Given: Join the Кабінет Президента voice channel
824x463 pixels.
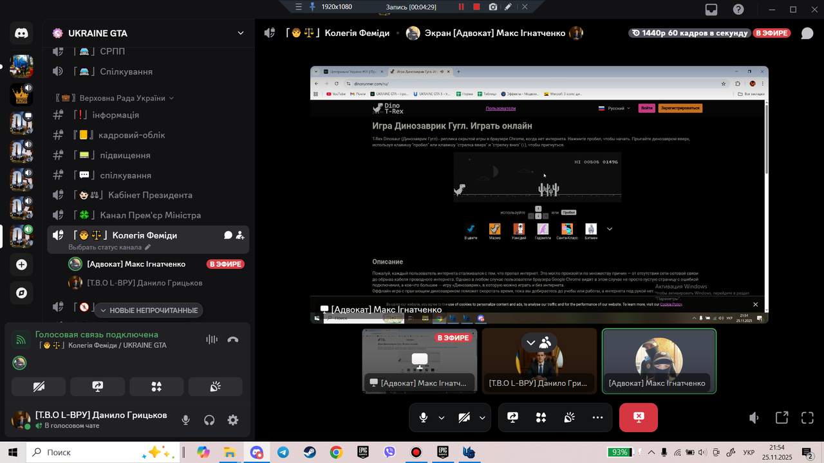Looking at the screenshot, I should point(148,195).
